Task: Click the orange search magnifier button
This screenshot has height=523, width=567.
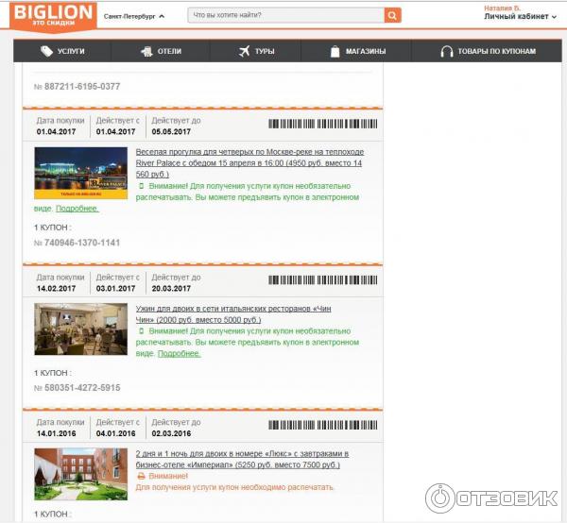Action: point(392,15)
